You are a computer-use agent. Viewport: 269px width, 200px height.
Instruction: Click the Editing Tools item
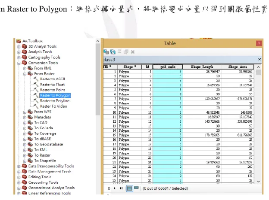click(x=40, y=177)
